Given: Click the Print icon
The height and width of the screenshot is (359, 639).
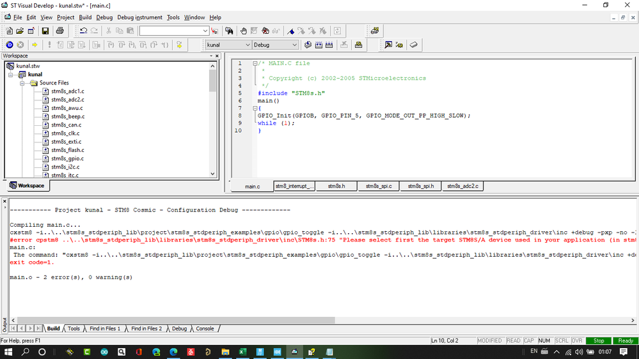Looking at the screenshot, I should tap(60, 31).
